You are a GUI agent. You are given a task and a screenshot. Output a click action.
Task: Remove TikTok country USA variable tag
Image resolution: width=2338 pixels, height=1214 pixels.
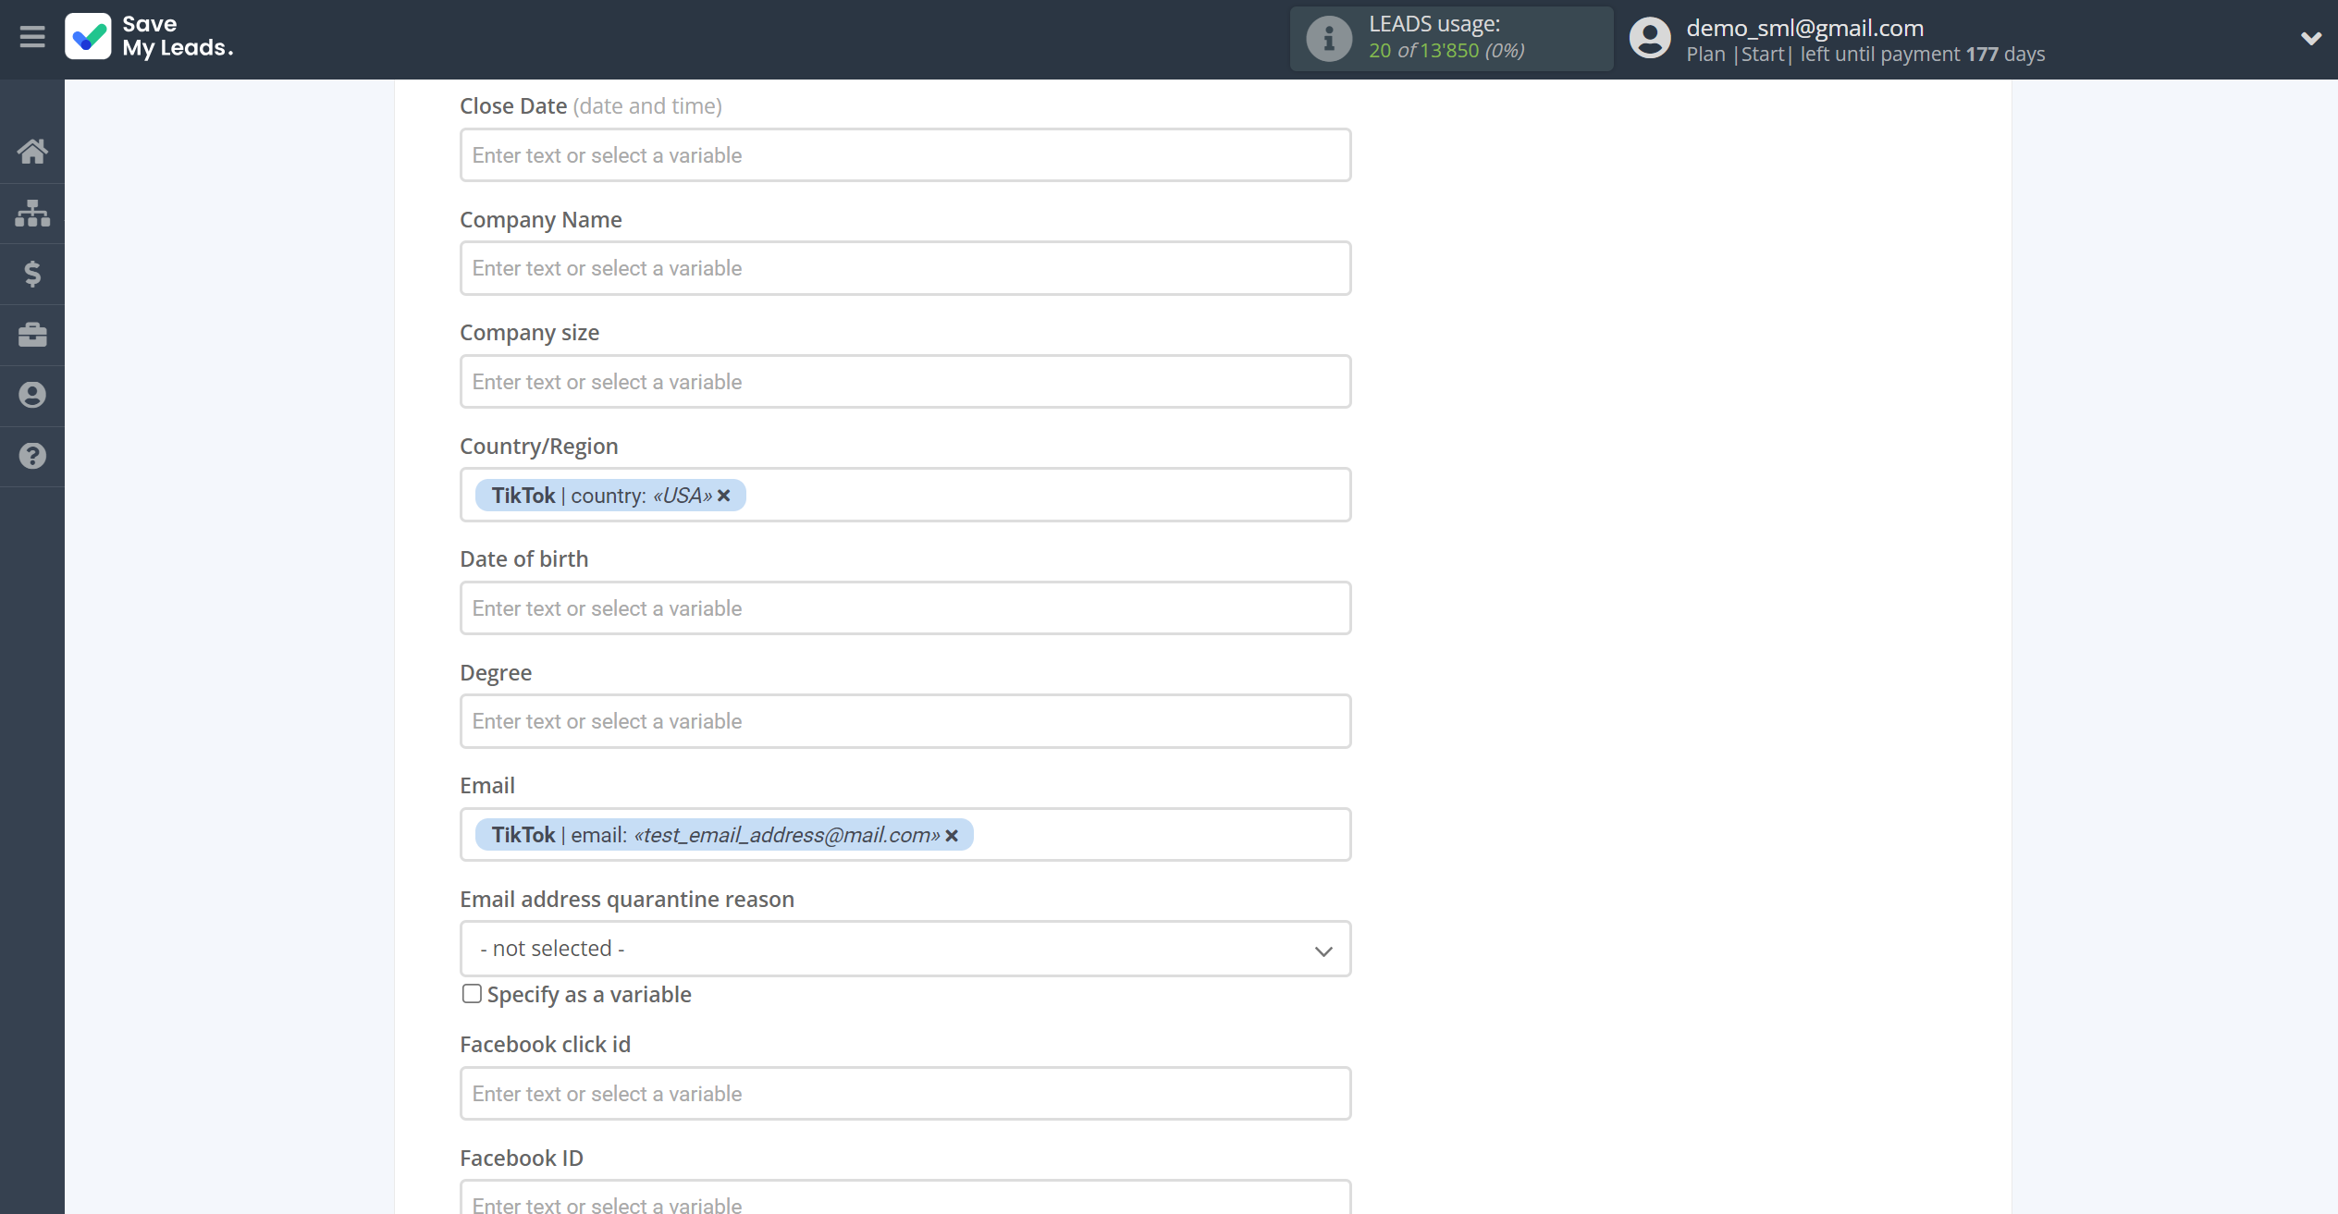tap(725, 495)
